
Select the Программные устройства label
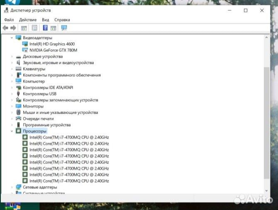[46, 125]
